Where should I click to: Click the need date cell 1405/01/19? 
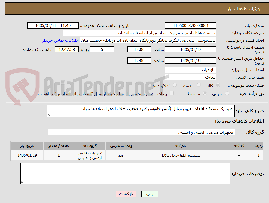click(x=27, y=155)
